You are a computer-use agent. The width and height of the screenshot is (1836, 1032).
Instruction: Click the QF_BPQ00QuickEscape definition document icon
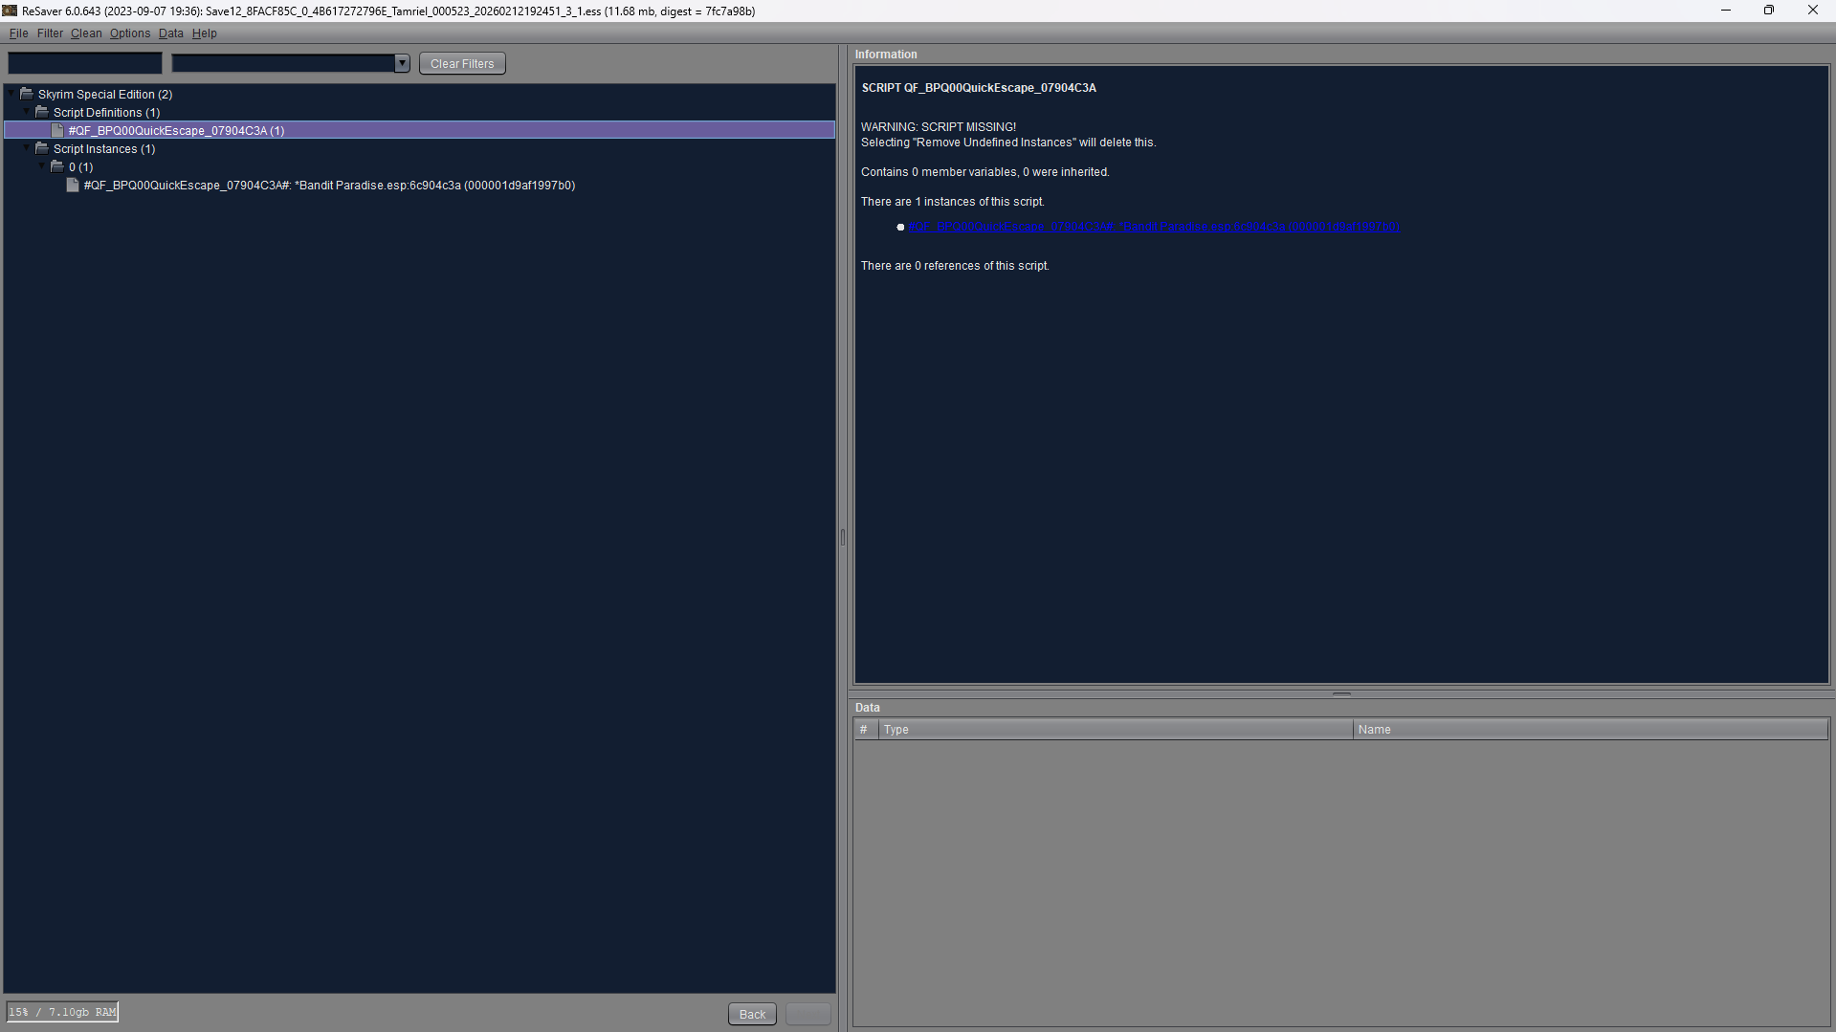(58, 130)
